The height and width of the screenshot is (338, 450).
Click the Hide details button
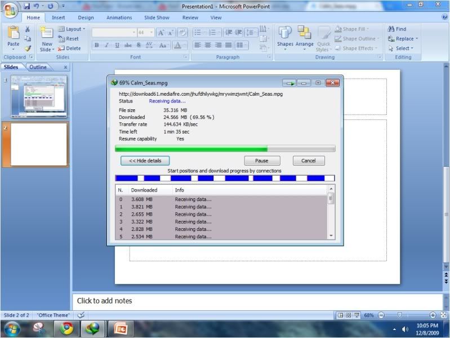pos(145,161)
